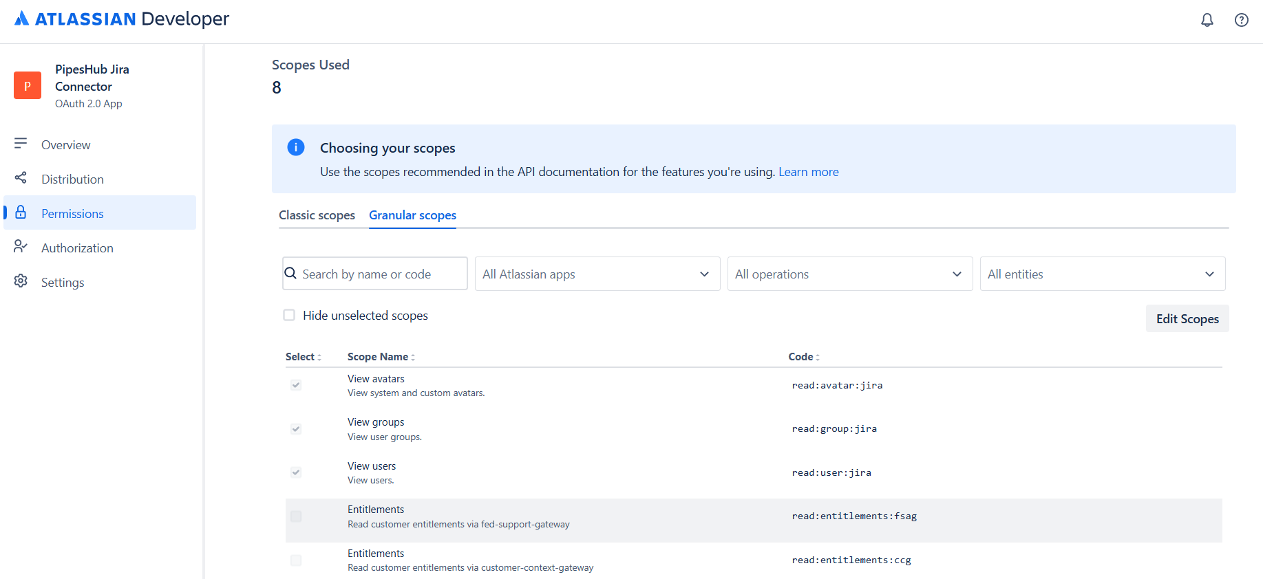Click the info icon in scopes banner

pos(296,147)
